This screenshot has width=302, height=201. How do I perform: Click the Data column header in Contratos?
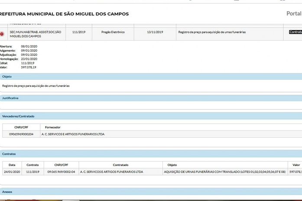point(12,165)
